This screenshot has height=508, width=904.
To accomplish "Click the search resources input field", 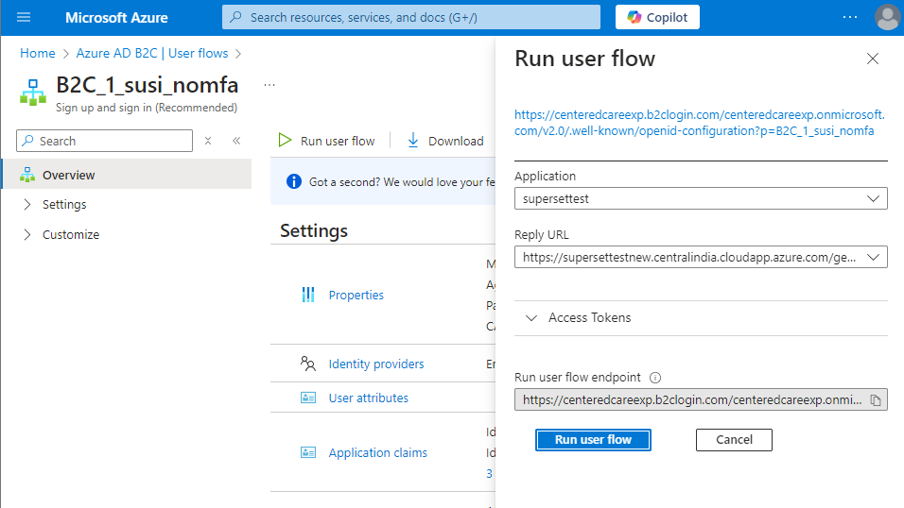I will pyautogui.click(x=411, y=17).
